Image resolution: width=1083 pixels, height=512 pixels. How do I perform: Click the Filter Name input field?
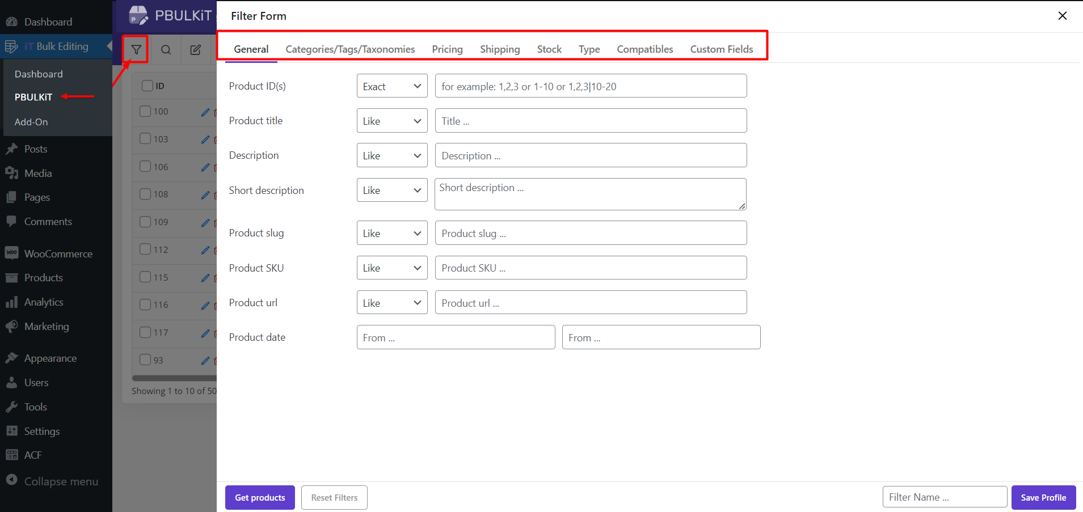point(945,497)
